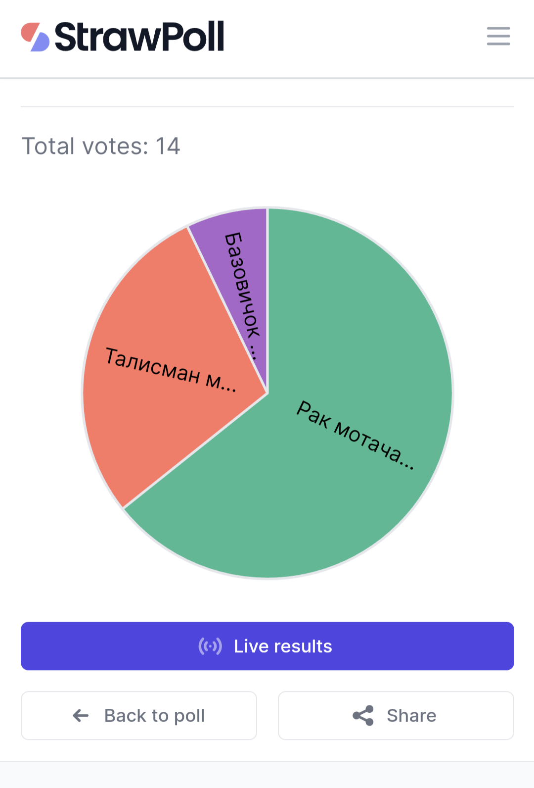Open Live results
Image resolution: width=534 pixels, height=788 pixels.
pyautogui.click(x=267, y=646)
